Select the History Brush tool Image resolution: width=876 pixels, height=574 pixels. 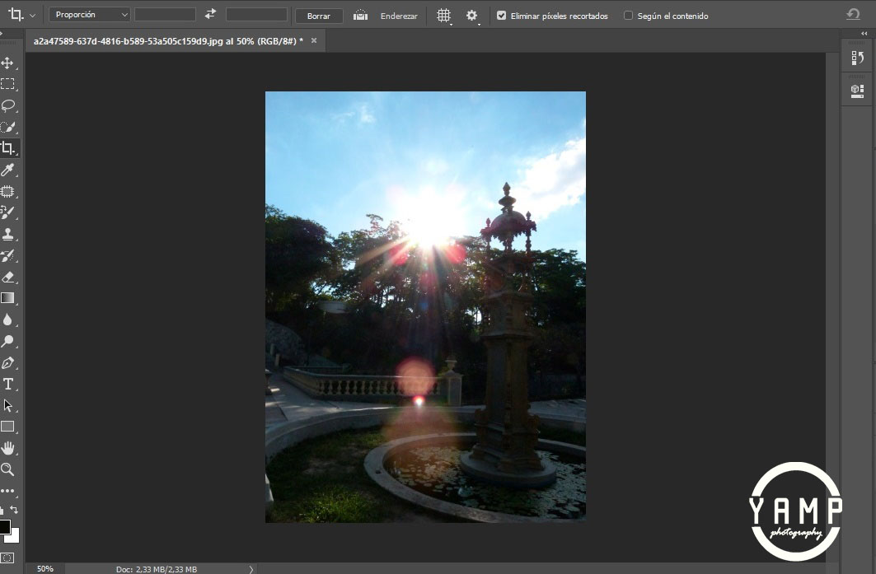click(7, 256)
